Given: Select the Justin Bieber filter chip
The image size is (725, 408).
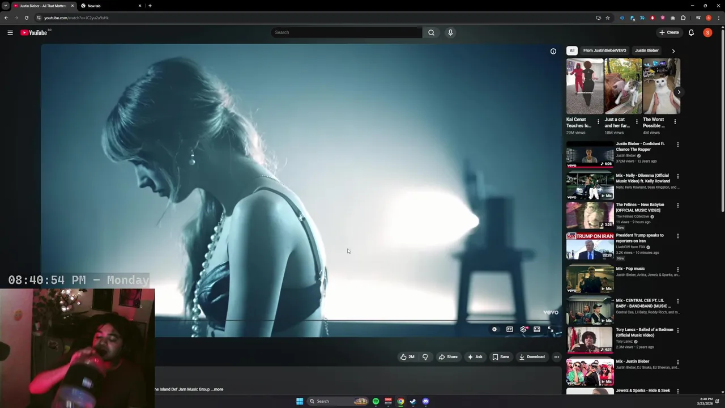Looking at the screenshot, I should [646, 50].
